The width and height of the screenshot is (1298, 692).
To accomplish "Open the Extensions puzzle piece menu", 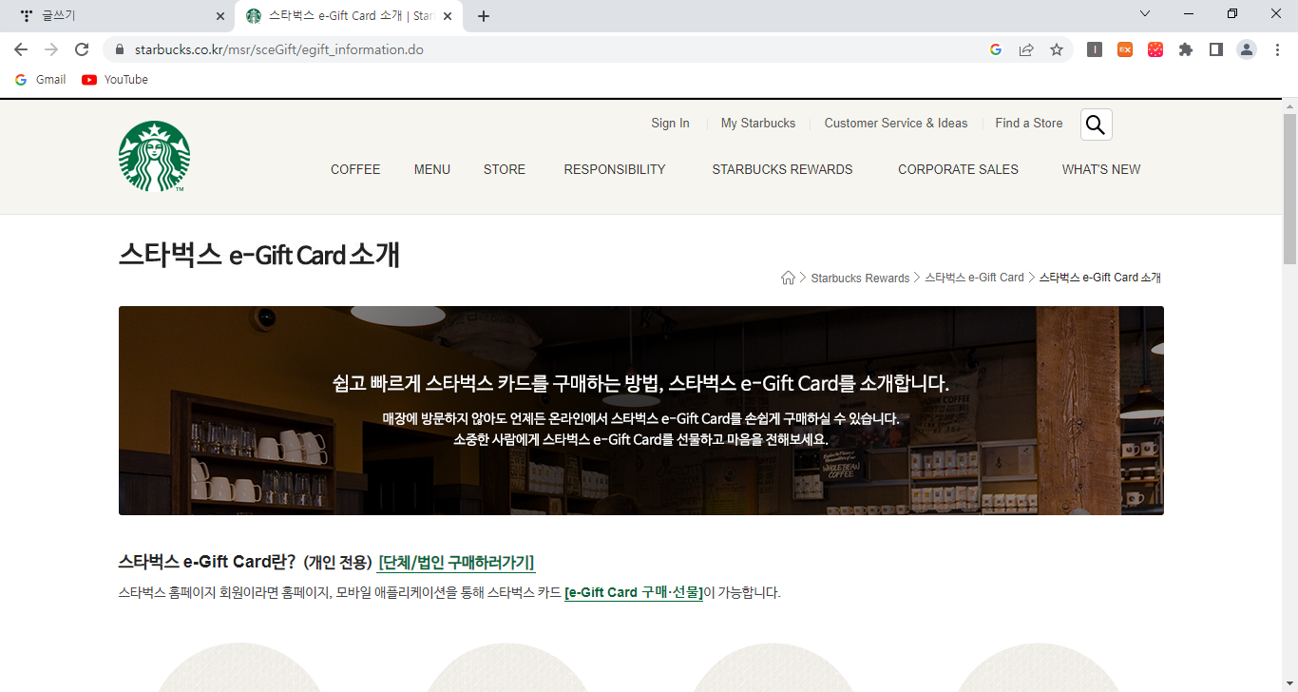I will tap(1186, 49).
